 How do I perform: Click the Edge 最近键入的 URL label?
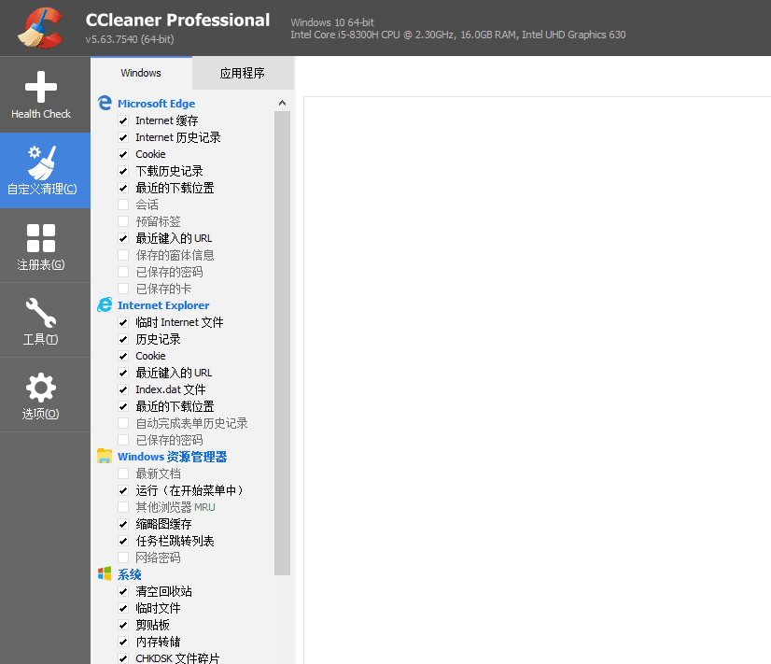click(x=174, y=238)
